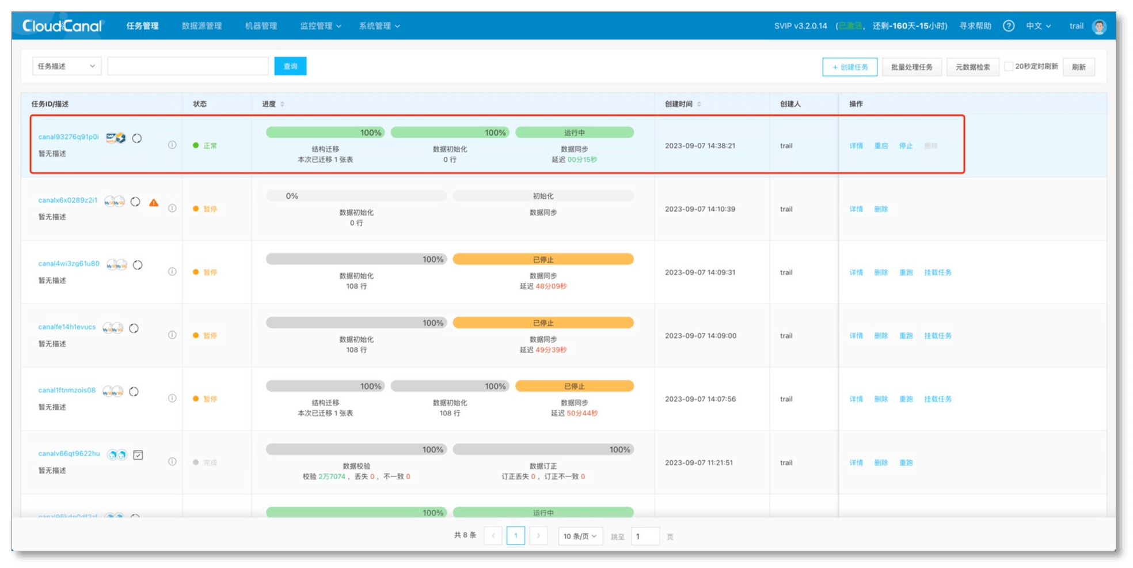This screenshot has height=568, width=1133.
Task: Click the previous page arrow
Action: [x=493, y=536]
